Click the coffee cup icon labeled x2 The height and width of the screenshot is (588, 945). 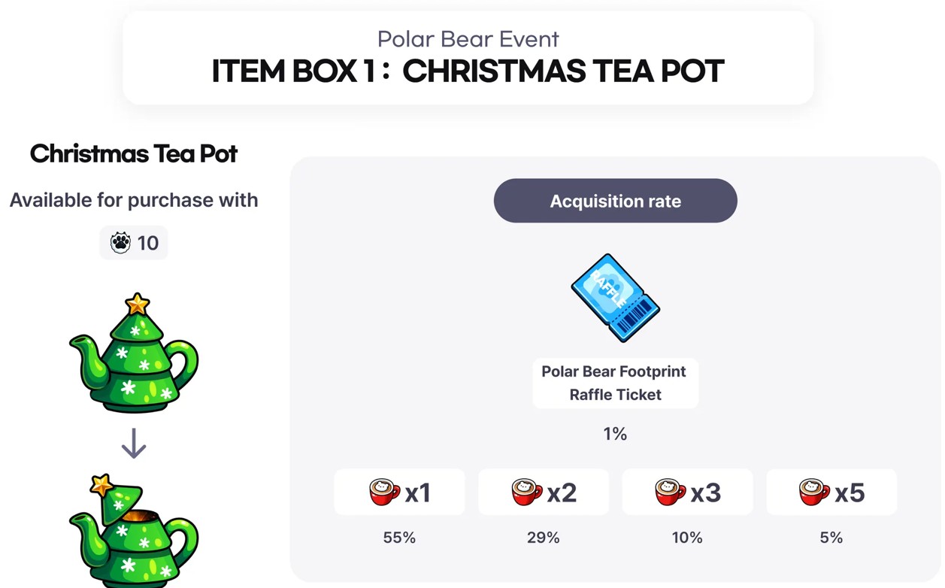[x=527, y=492]
